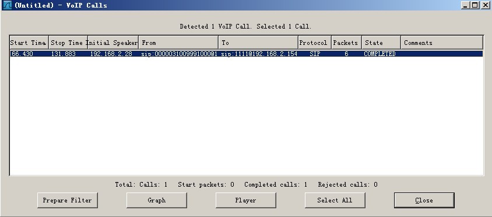
Task: Open the Graph for the selected call
Action: (x=157, y=200)
